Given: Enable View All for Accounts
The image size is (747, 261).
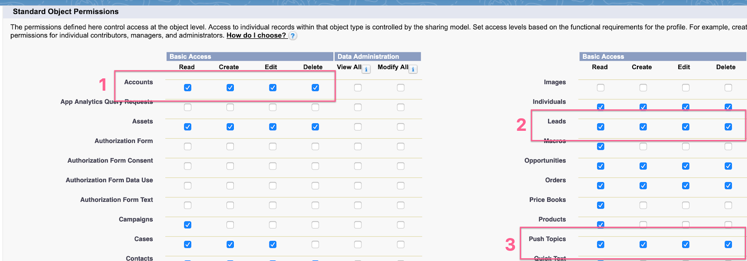Looking at the screenshot, I should pos(358,88).
